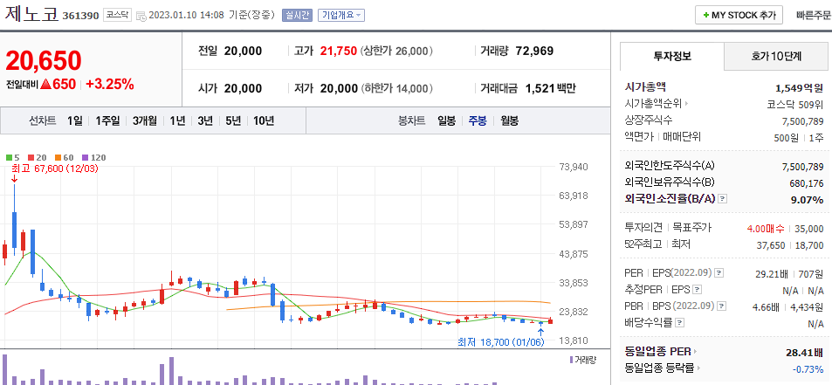Click the 52주최고 value 37,650

[770, 245]
